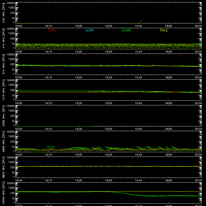Screen dimensions: 206x206
Task: Click the 19:20 label beneath the 410 MHz plot
Action: 79,52
